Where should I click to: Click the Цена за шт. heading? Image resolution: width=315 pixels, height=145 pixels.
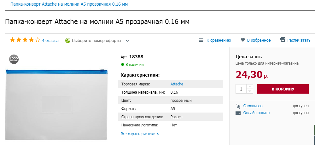249,57
